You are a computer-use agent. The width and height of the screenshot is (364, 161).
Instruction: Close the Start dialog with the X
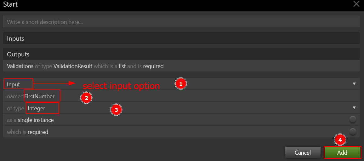point(356,4)
